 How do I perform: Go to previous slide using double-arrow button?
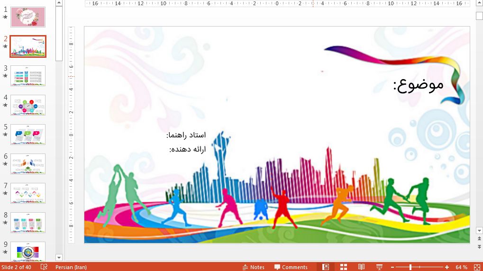(x=479, y=239)
